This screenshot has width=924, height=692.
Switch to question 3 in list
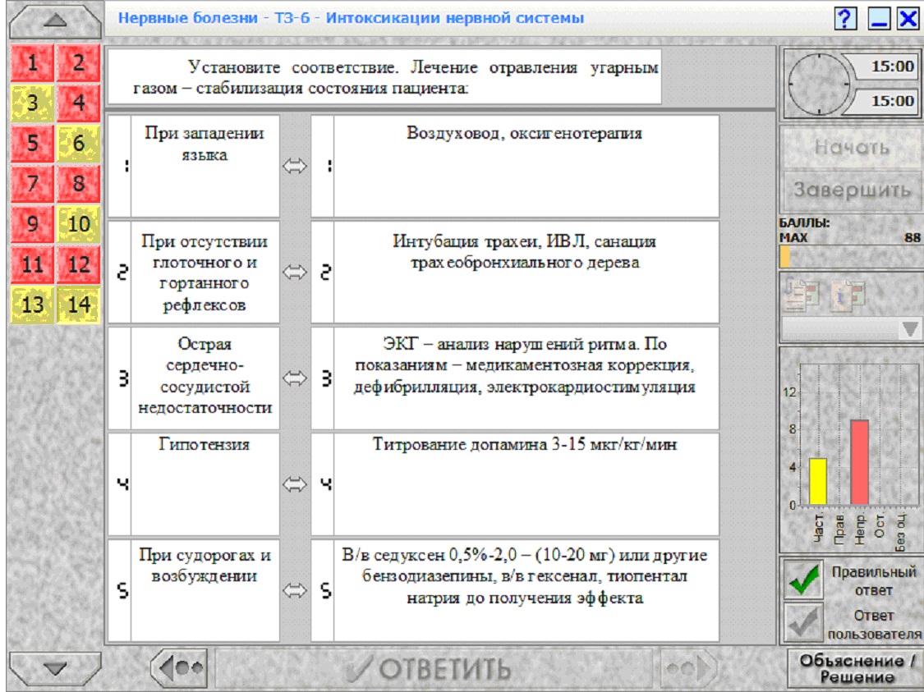32,103
